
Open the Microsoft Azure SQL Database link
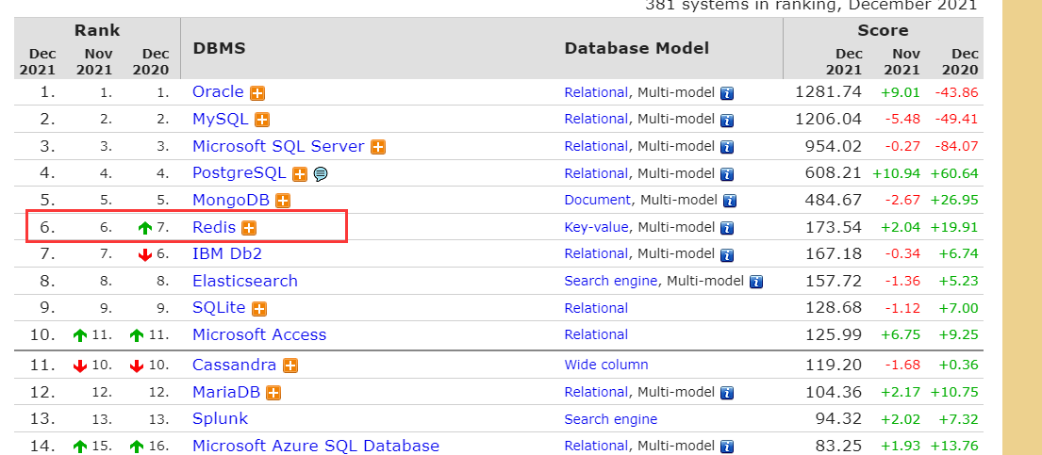click(315, 446)
